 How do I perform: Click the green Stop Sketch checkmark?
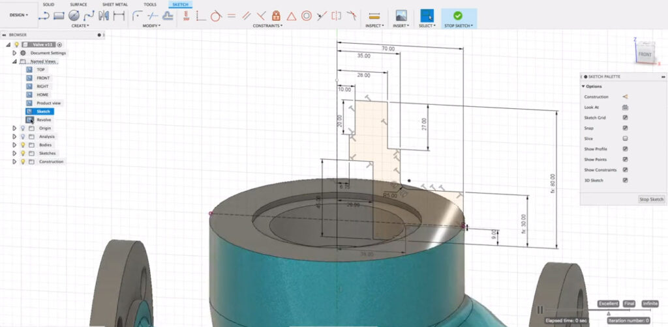pyautogui.click(x=458, y=16)
